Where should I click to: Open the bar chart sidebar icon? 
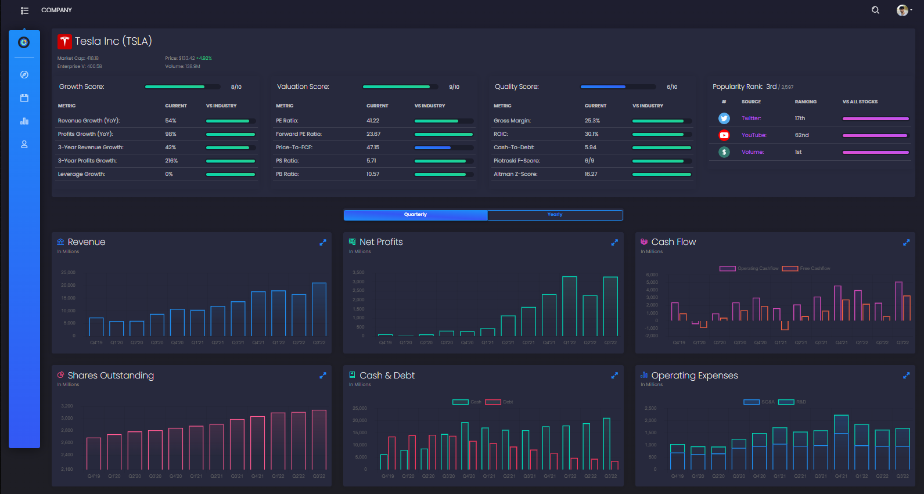(x=24, y=121)
